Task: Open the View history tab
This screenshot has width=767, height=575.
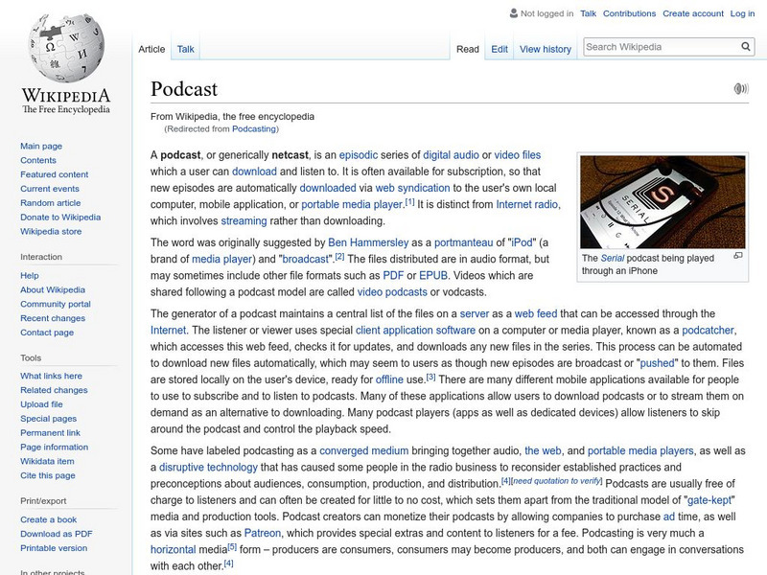Action: [x=545, y=49]
